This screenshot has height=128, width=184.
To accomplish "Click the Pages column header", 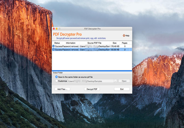I will [x=125, y=43].
